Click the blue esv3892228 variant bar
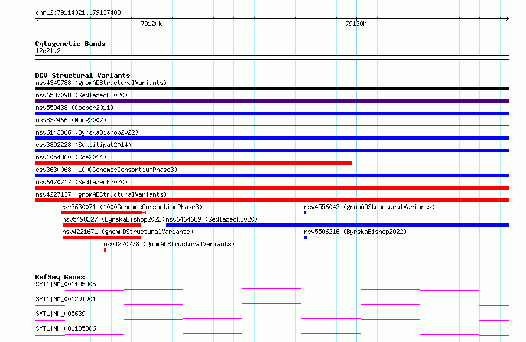Image resolution: width=526 pixels, height=342 pixels. coord(272,151)
